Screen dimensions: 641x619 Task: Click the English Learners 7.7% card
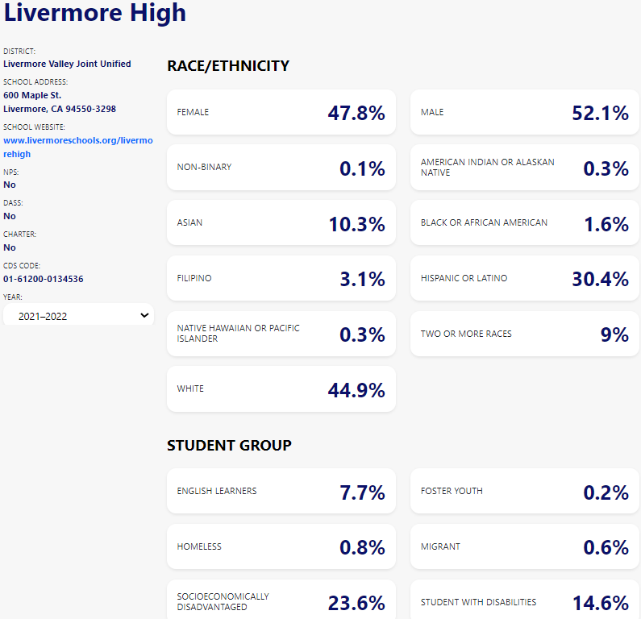point(281,492)
